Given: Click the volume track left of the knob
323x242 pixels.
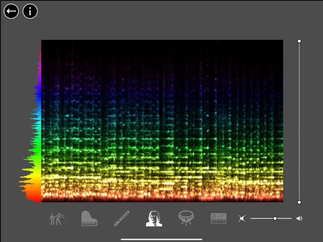Looking at the screenshot, I should (262, 218).
